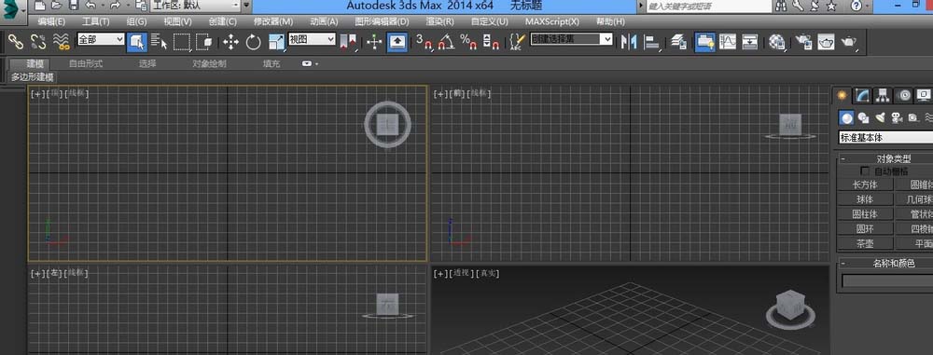Open the ribbon display options dropdown
This screenshot has width=933, height=355.
click(310, 63)
